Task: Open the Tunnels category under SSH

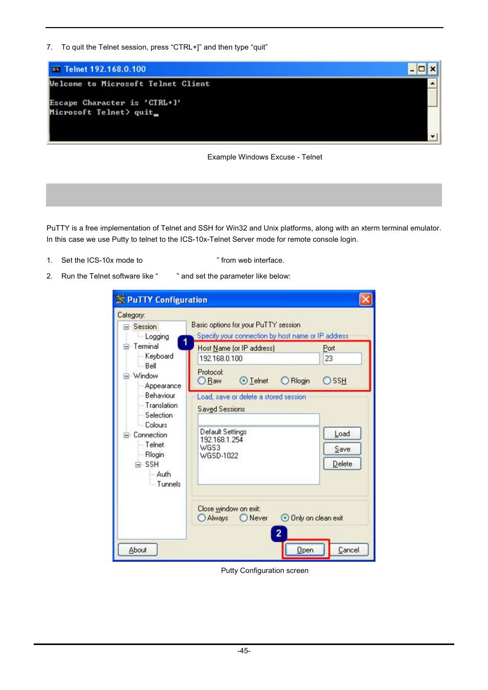Action: point(169,484)
